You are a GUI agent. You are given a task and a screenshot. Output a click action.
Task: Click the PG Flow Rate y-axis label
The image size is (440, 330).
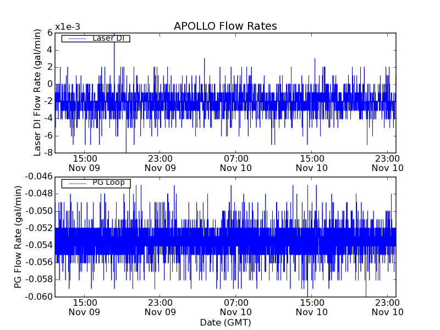click(x=18, y=237)
